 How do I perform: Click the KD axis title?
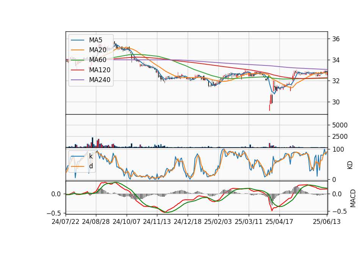350,165
